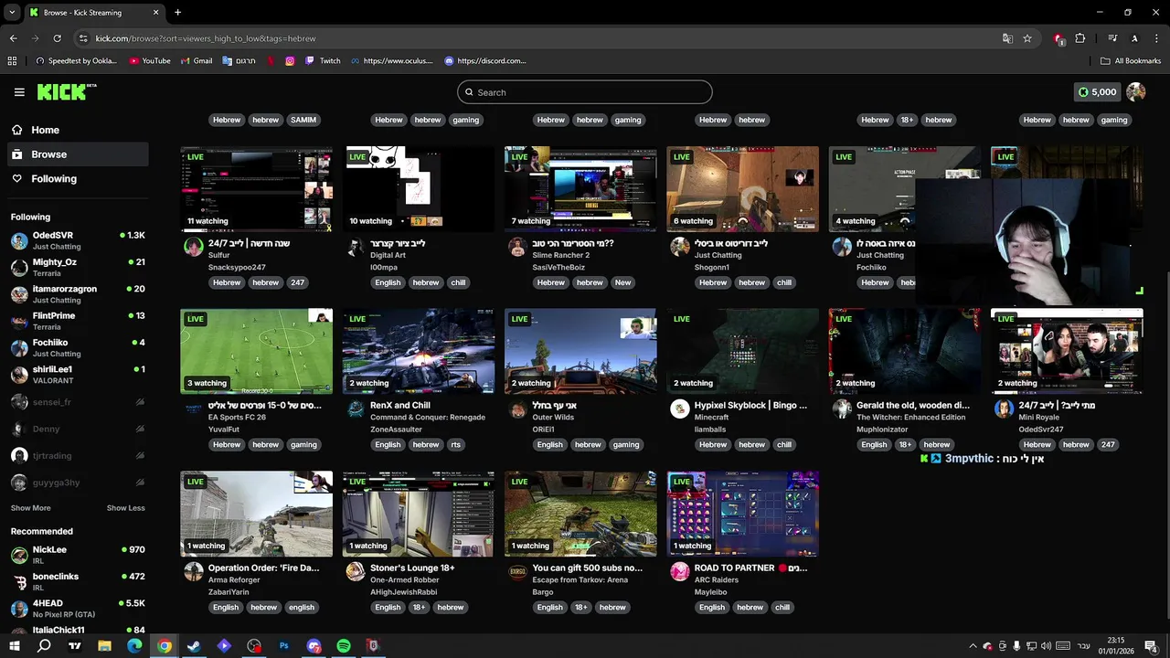1170x658 pixels.
Task: Open the Instagram bookmark icon
Action: click(x=290, y=61)
